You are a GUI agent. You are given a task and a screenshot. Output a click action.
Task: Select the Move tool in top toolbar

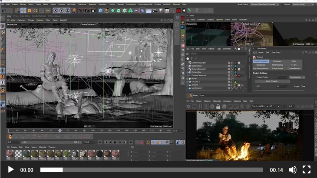[23, 10]
